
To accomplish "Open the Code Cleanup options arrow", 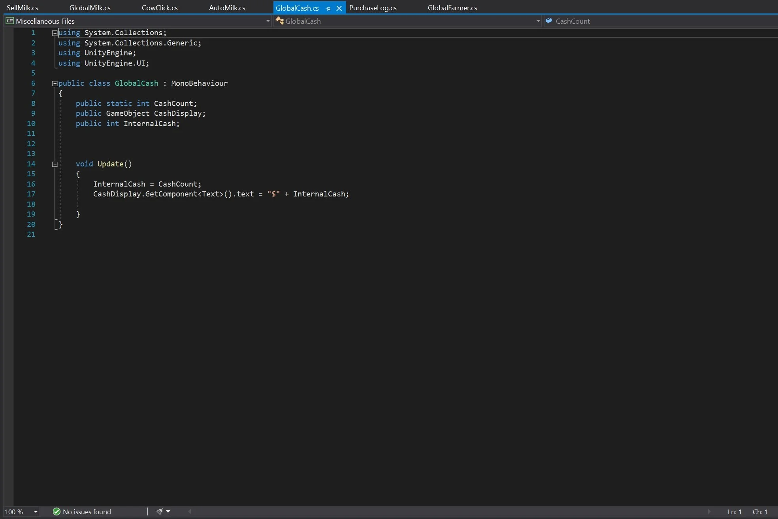I will [x=168, y=511].
